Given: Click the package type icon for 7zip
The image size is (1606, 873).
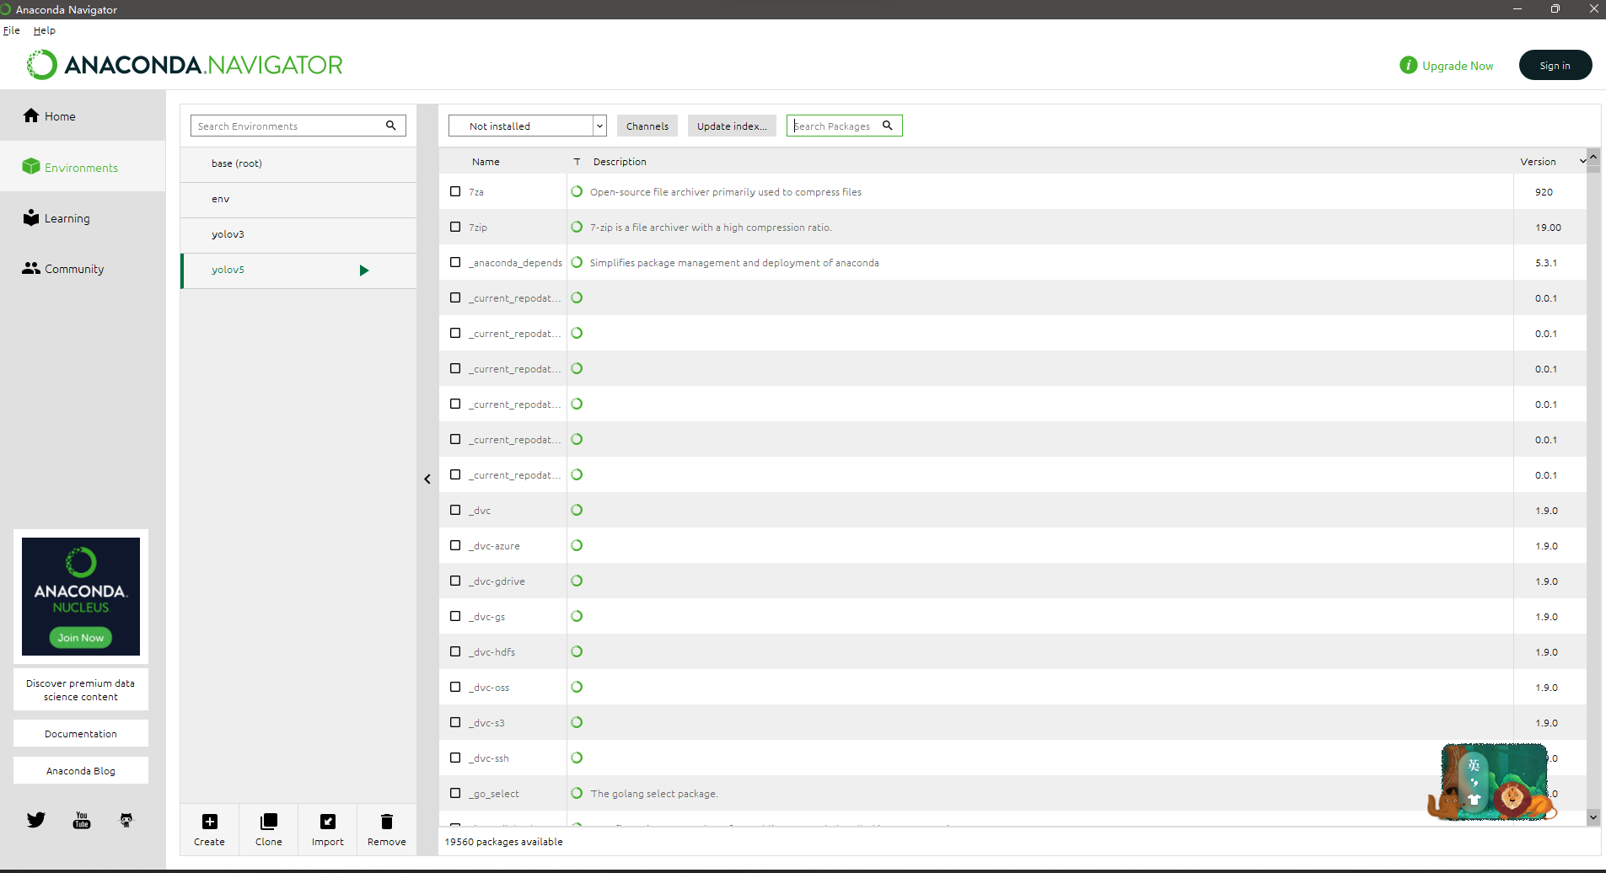Looking at the screenshot, I should coord(577,228).
